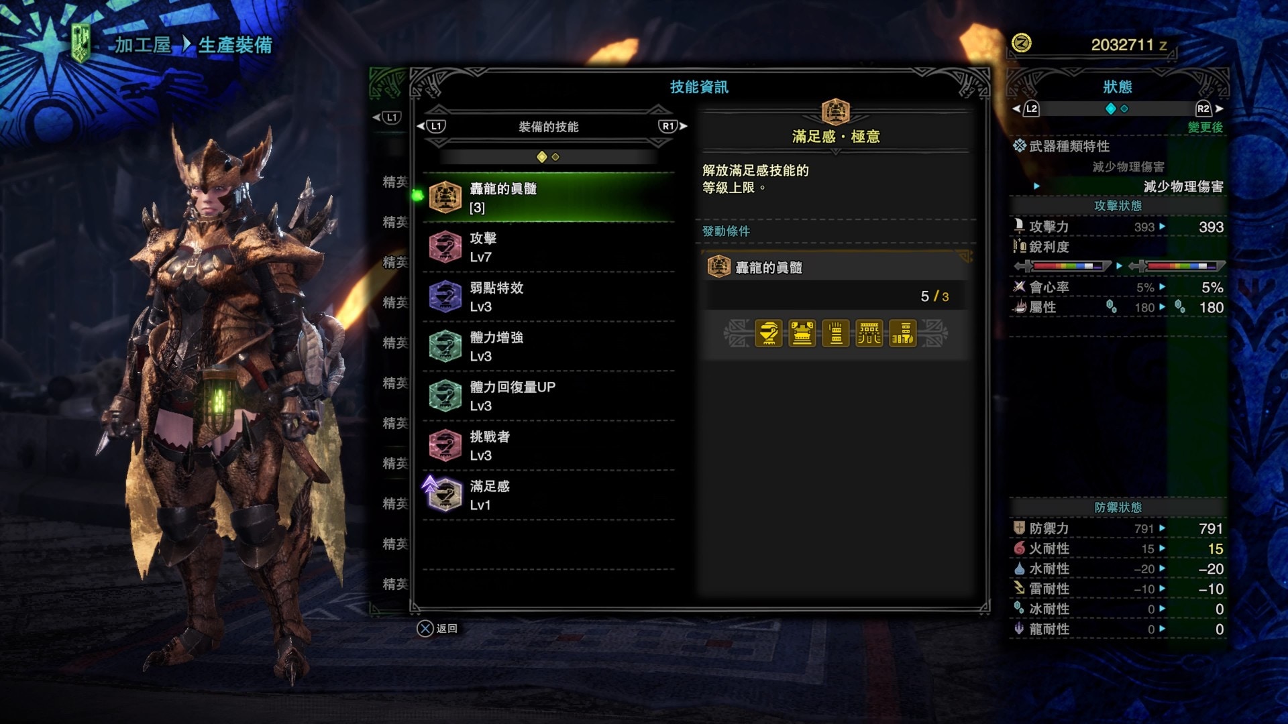This screenshot has height=724, width=1288.
Task: Toggle status page with L2 arrow
Action: pyautogui.click(x=1026, y=109)
